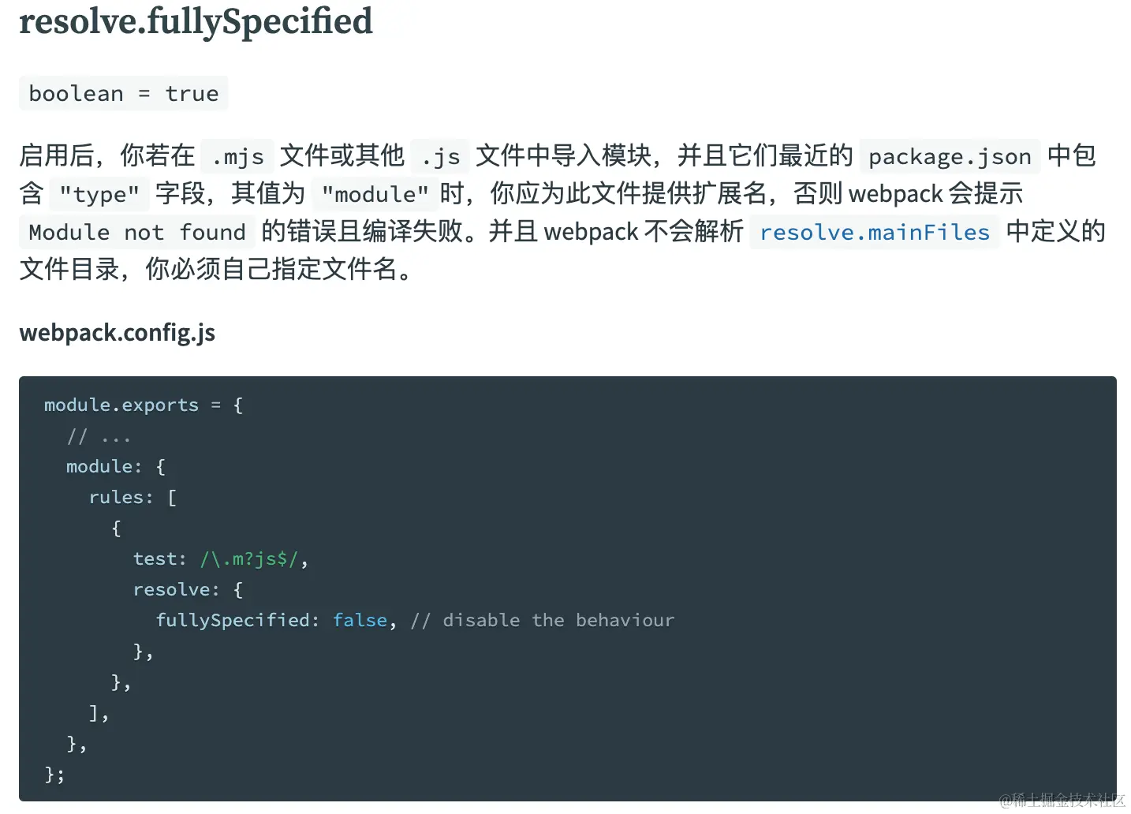Click the .js inline code
1131x814 pixels.
click(440, 156)
